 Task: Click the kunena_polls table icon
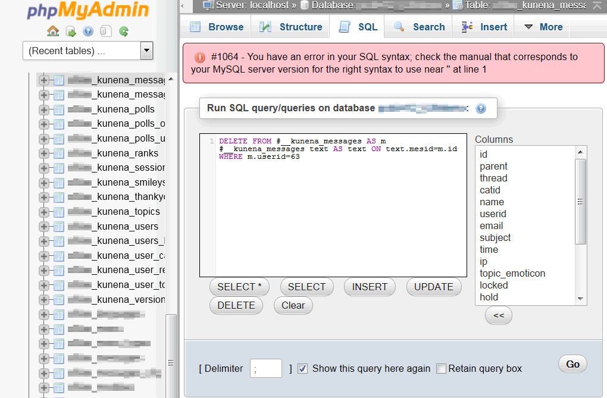click(59, 109)
